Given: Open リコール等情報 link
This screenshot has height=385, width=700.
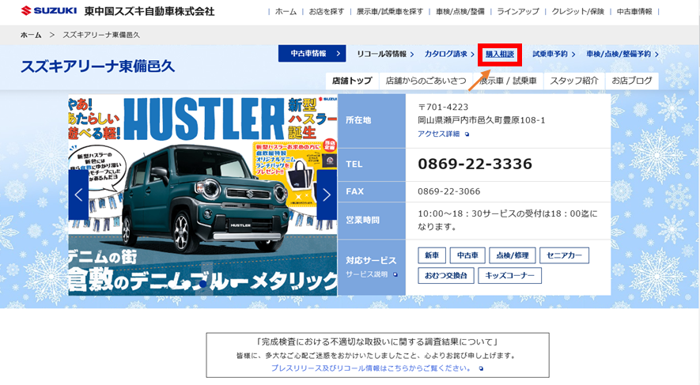Looking at the screenshot, I should tap(385, 54).
